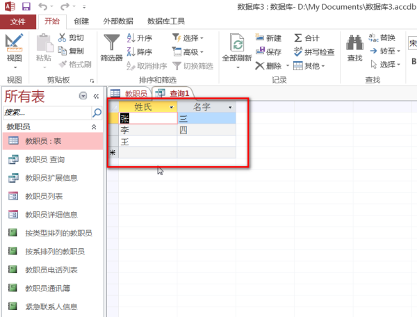
Task: Switch to Create (创建) ribbon tab
Action: (81, 22)
